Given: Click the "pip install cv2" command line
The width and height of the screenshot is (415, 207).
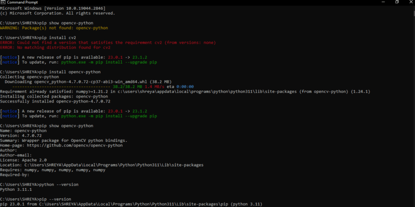Looking at the screenshot, I should [38, 38].
